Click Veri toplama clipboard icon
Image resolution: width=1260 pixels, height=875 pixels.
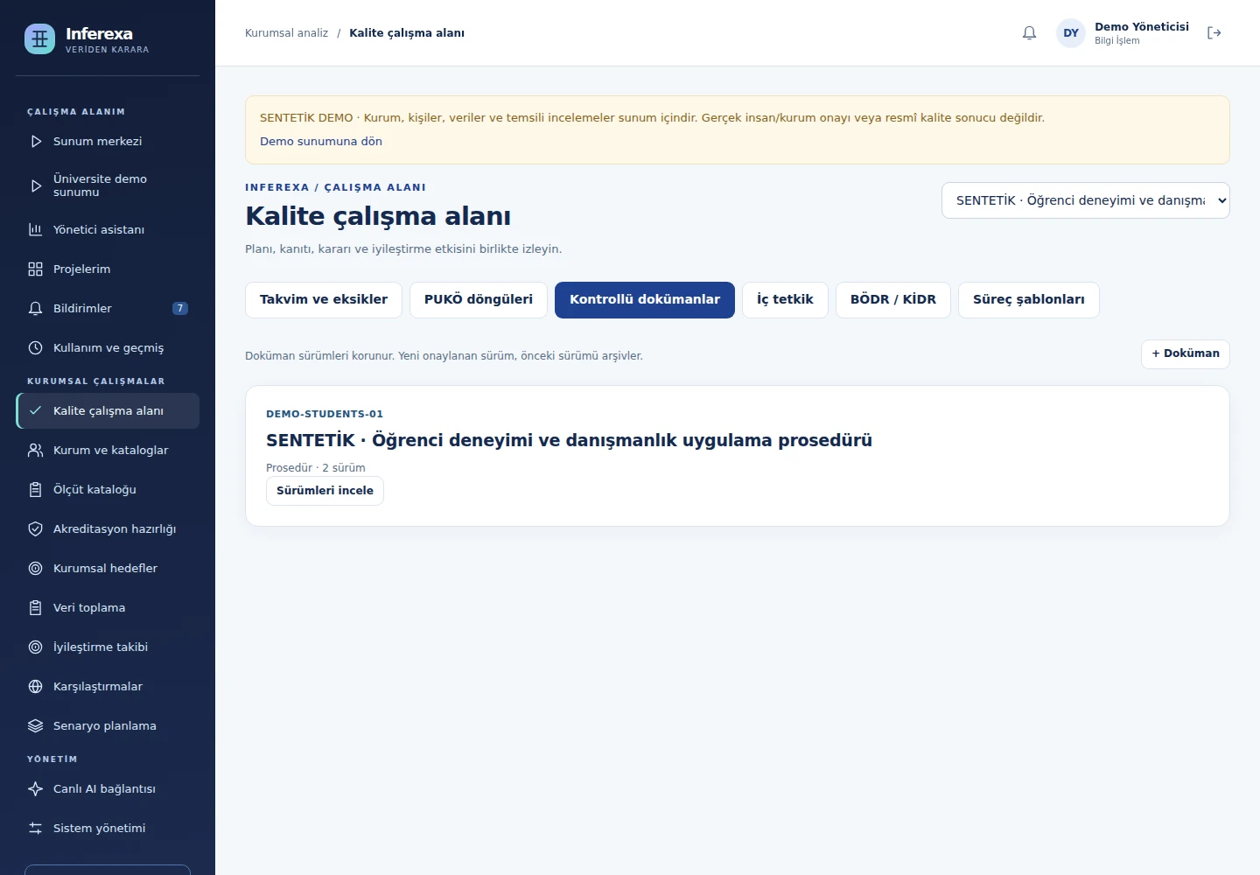click(x=36, y=607)
